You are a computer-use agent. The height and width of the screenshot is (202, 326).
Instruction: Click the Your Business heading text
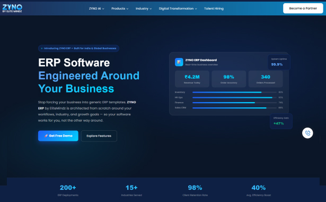(76, 89)
